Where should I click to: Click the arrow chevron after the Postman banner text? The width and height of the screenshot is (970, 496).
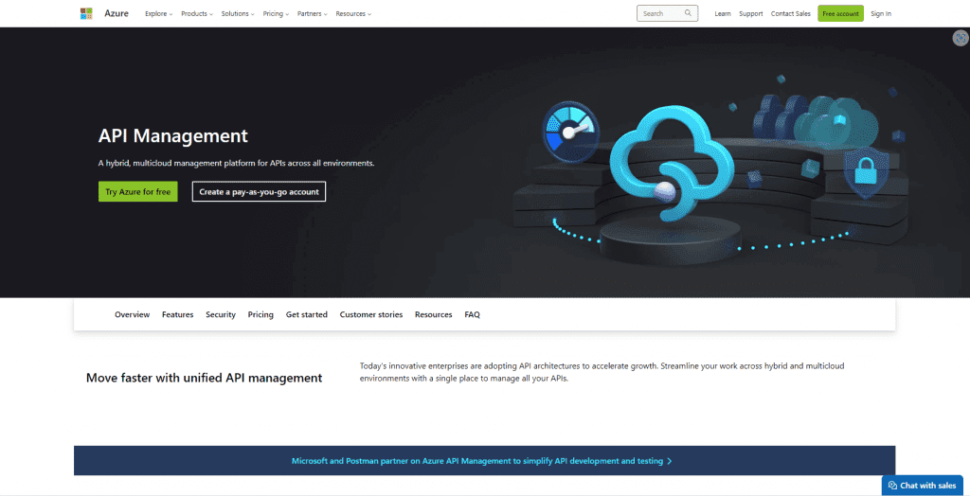pyautogui.click(x=670, y=461)
